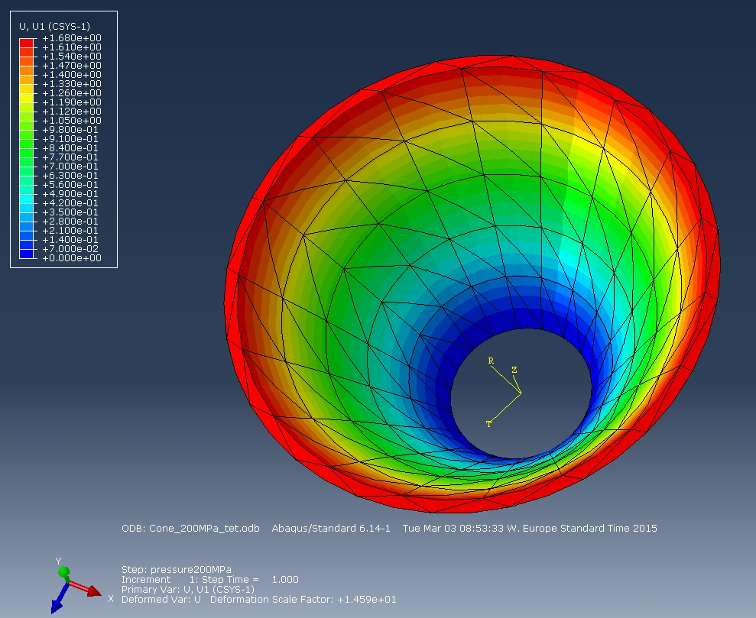Viewport: 756px width, 618px height.
Task: Select the yellow T axis label of CSYS-1
Action: click(489, 424)
